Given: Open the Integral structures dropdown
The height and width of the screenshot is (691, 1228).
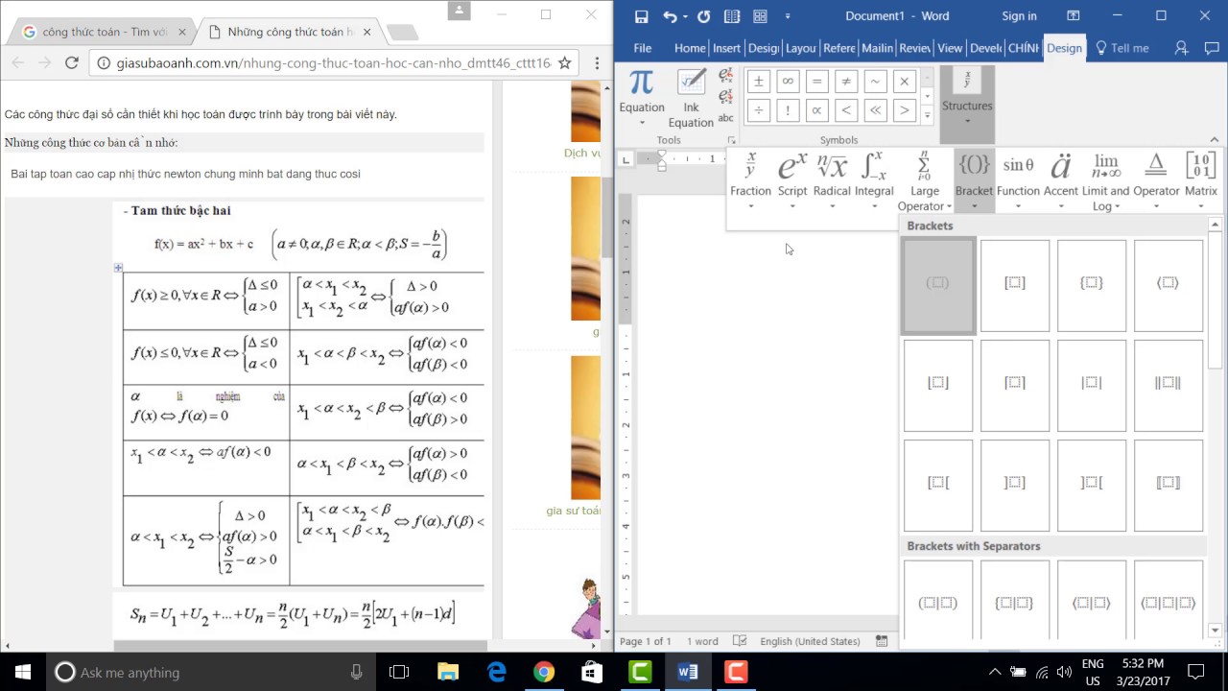Looking at the screenshot, I should coord(874,180).
